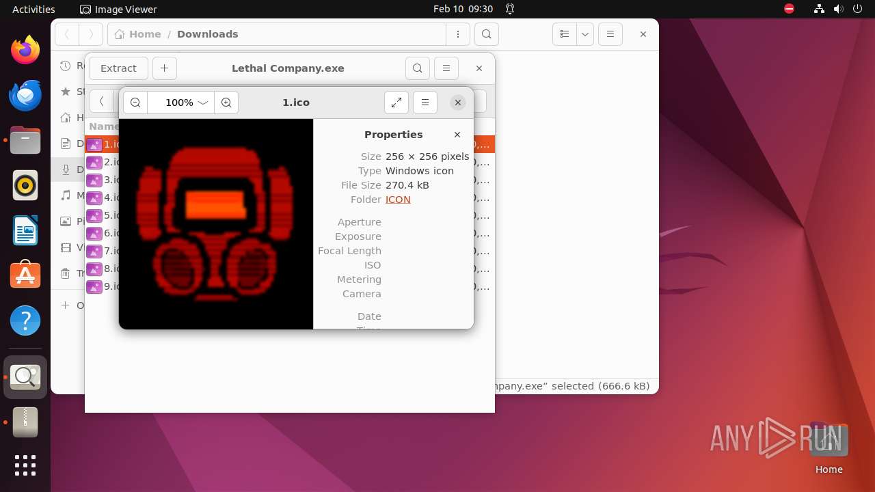Launch Firefox from the dock
The width and height of the screenshot is (875, 492).
[x=25, y=50]
